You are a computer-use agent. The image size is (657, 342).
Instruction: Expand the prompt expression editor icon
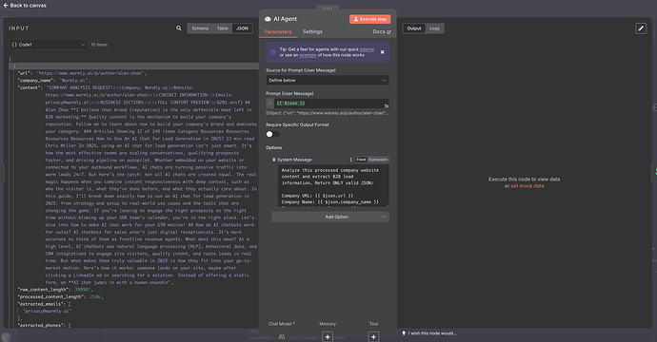click(387, 105)
